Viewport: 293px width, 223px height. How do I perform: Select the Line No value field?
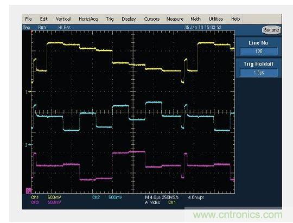coord(259,52)
